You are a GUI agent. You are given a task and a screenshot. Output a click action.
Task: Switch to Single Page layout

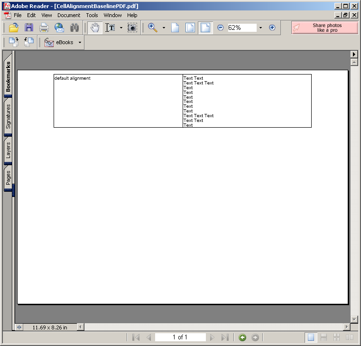311,337
